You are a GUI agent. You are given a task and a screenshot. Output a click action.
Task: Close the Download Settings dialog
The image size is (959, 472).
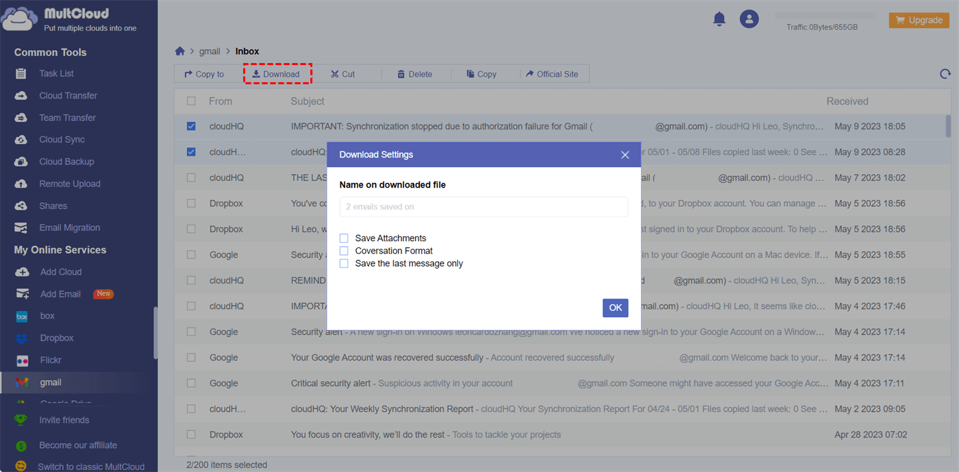[x=625, y=155]
